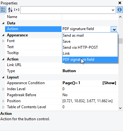This screenshot has height=131, width=123.
Task: Collapse the Action category
Action: tap(3, 59)
